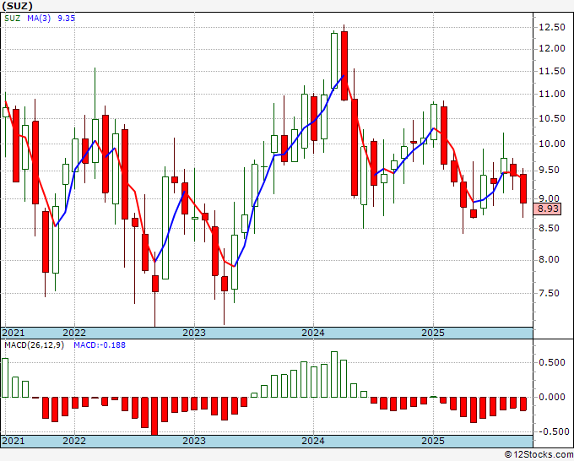Click the 8.00 price axis label
574x461 pixels.
(550, 259)
